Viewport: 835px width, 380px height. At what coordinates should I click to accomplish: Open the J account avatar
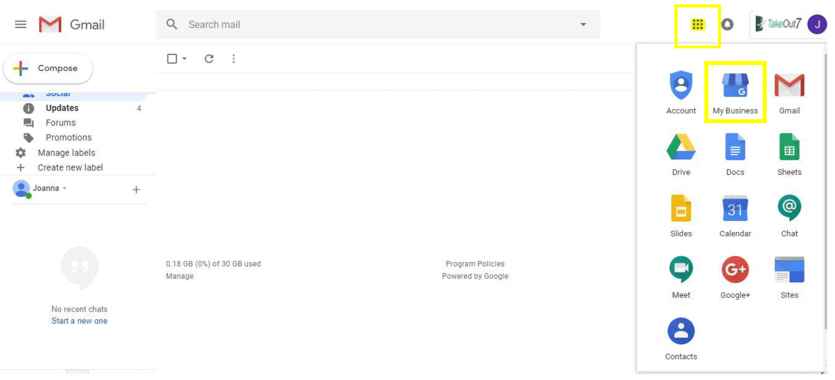[817, 25]
